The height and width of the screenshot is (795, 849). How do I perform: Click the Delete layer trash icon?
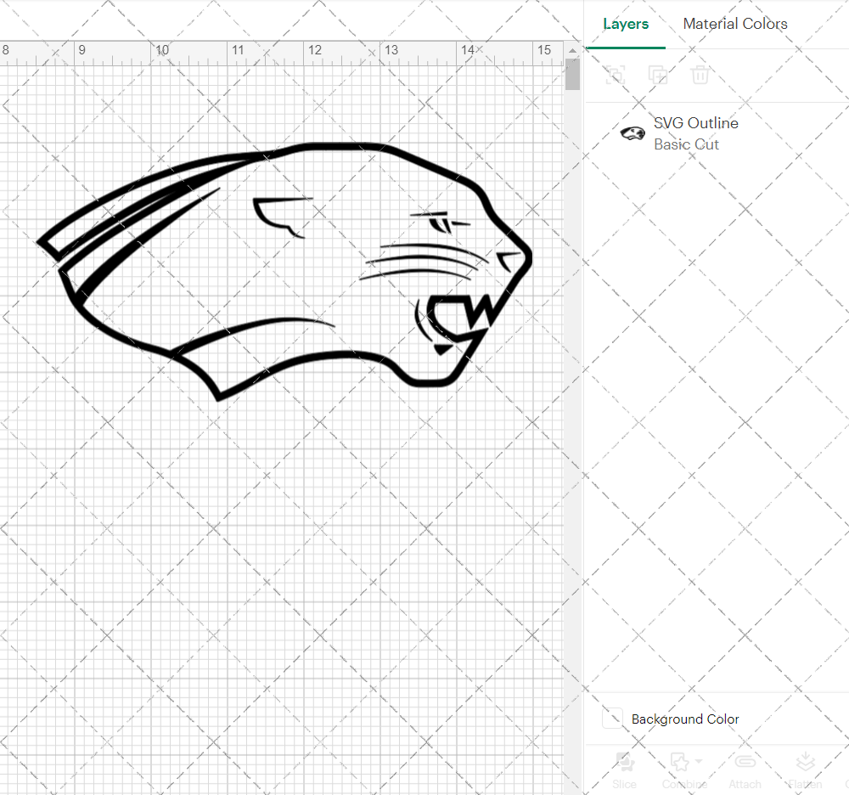pos(700,75)
